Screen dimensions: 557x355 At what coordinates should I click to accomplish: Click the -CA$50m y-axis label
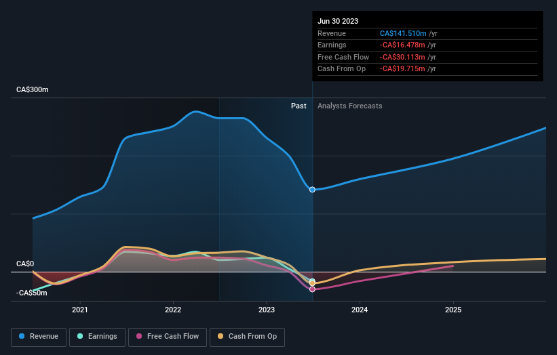coord(32,293)
